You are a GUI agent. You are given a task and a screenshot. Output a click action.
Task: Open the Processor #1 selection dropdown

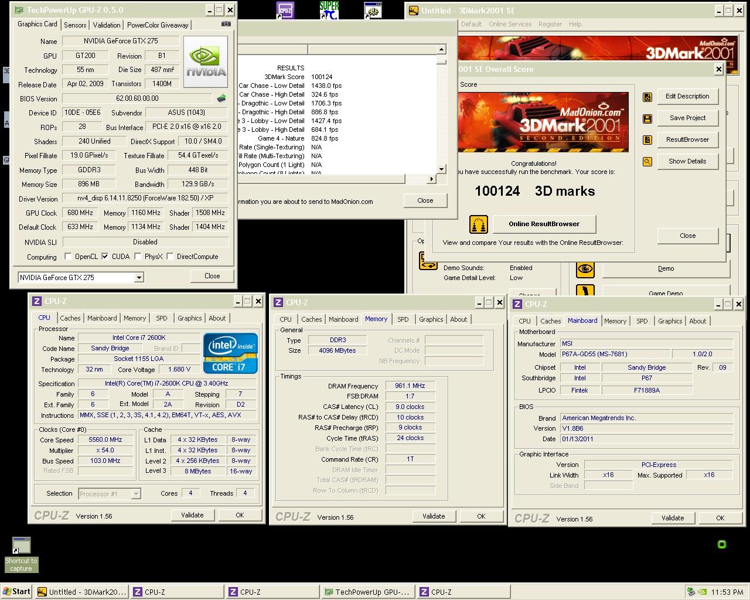click(136, 493)
